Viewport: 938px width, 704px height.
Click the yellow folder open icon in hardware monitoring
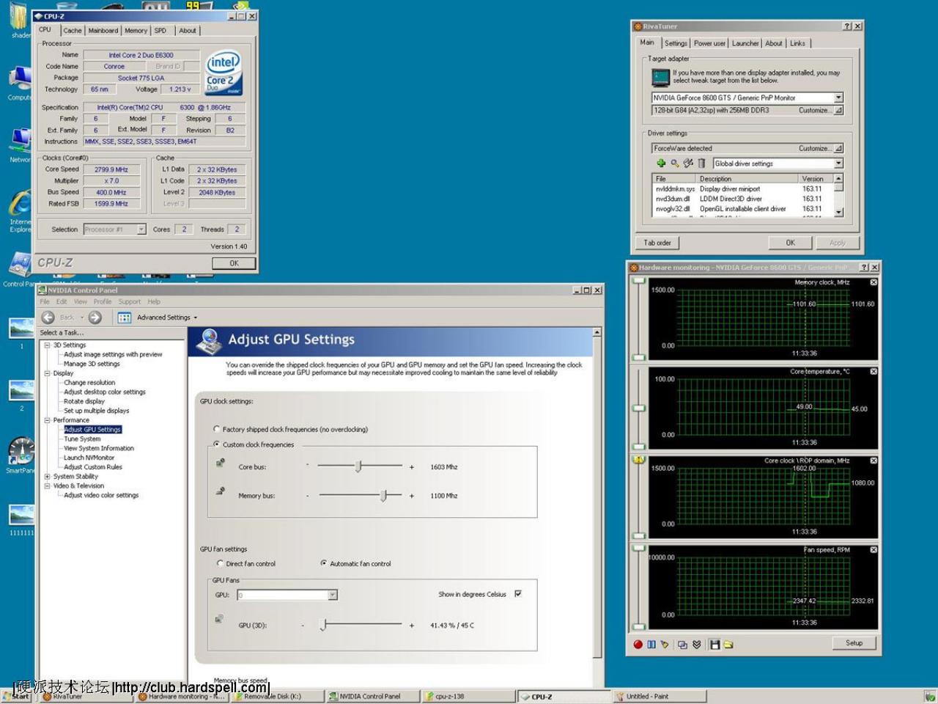(x=728, y=645)
